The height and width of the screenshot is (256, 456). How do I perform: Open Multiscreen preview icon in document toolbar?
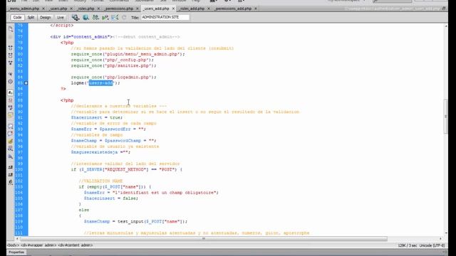[x=76, y=17]
